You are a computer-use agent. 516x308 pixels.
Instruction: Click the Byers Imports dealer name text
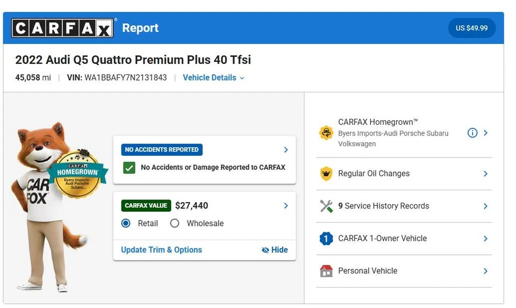coord(393,139)
